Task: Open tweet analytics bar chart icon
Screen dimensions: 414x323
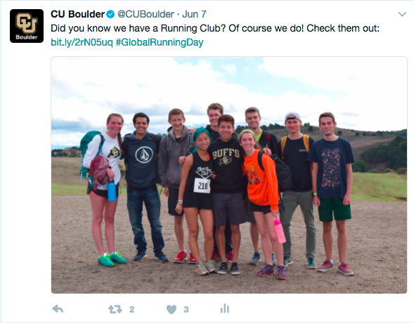Action: 225,308
